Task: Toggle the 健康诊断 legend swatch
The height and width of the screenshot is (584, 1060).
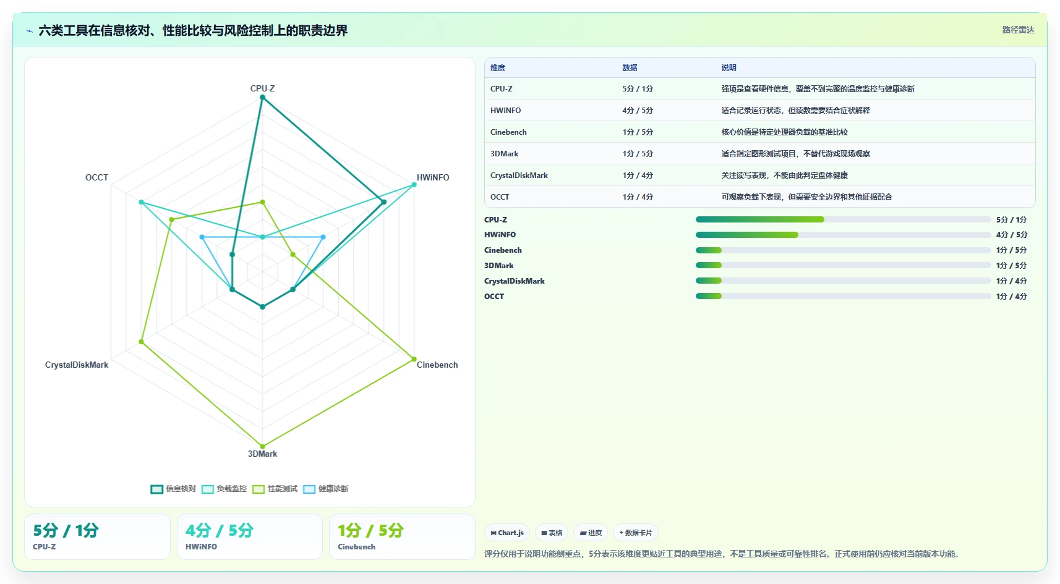Action: [309, 489]
